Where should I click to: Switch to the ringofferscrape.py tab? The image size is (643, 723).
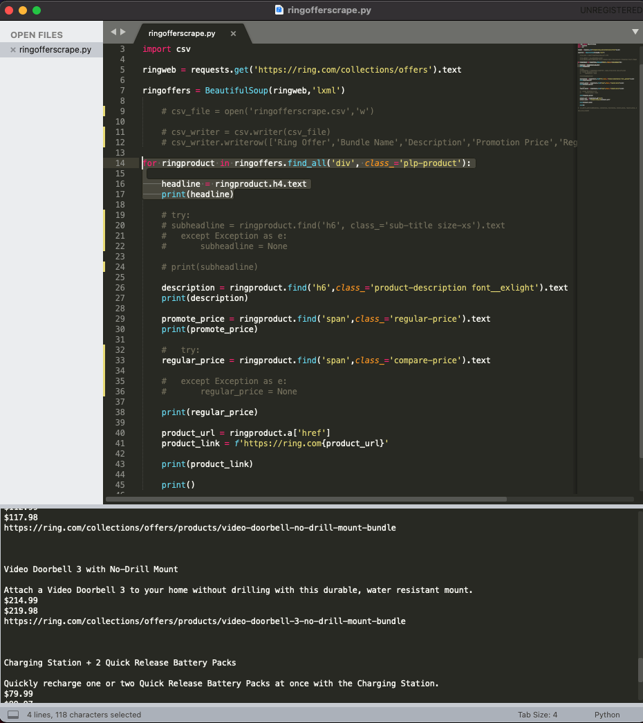pos(182,33)
